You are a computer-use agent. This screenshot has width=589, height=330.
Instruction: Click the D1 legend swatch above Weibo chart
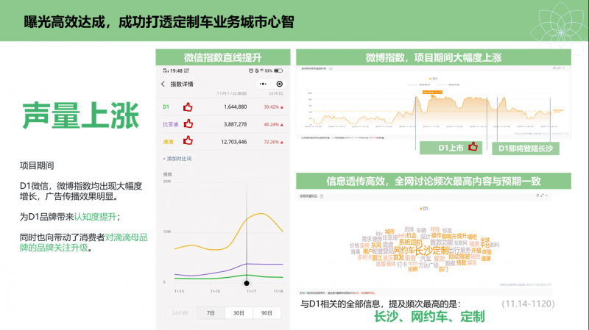430,79
